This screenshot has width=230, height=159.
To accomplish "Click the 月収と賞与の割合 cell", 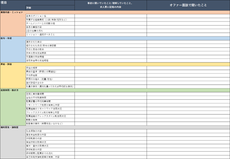I will tap(50, 49).
